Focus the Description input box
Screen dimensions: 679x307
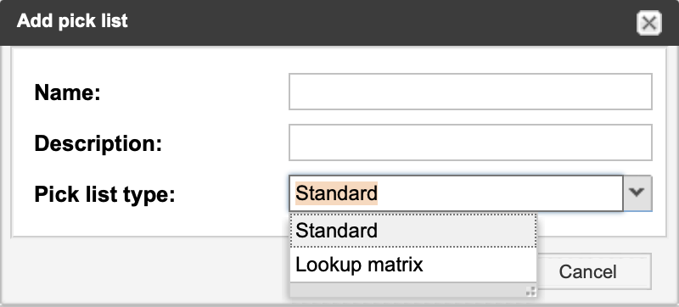click(x=470, y=142)
